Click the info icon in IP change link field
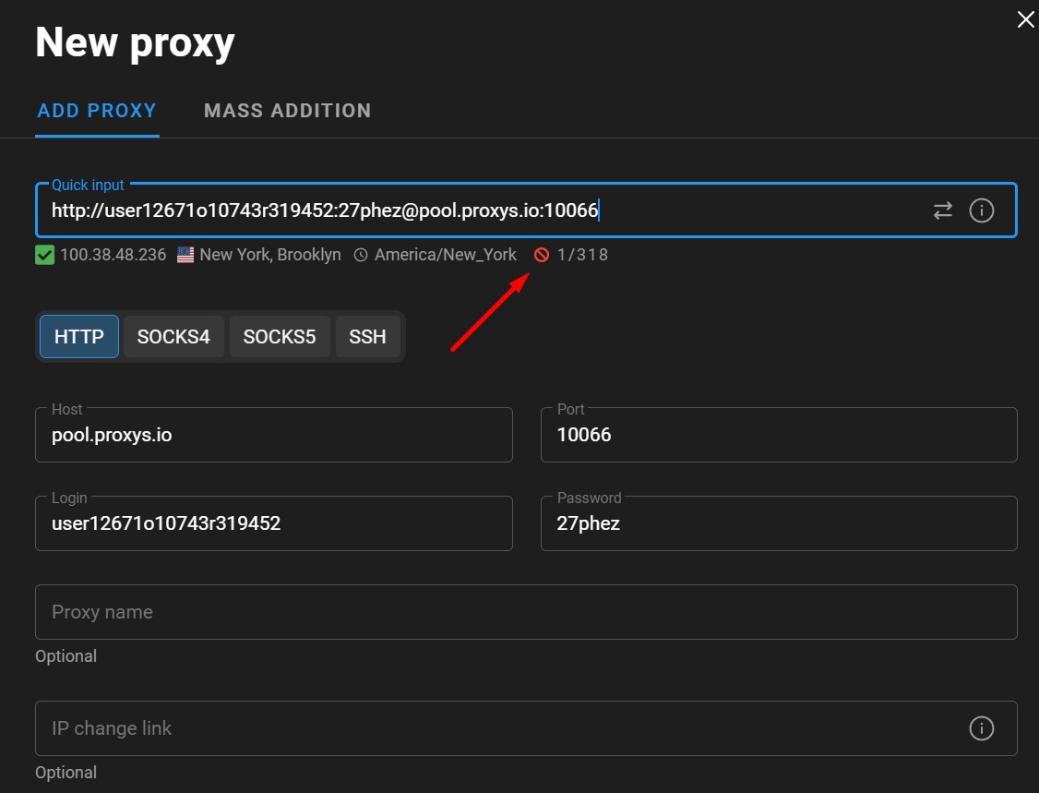Image resolution: width=1039 pixels, height=793 pixels. point(981,728)
